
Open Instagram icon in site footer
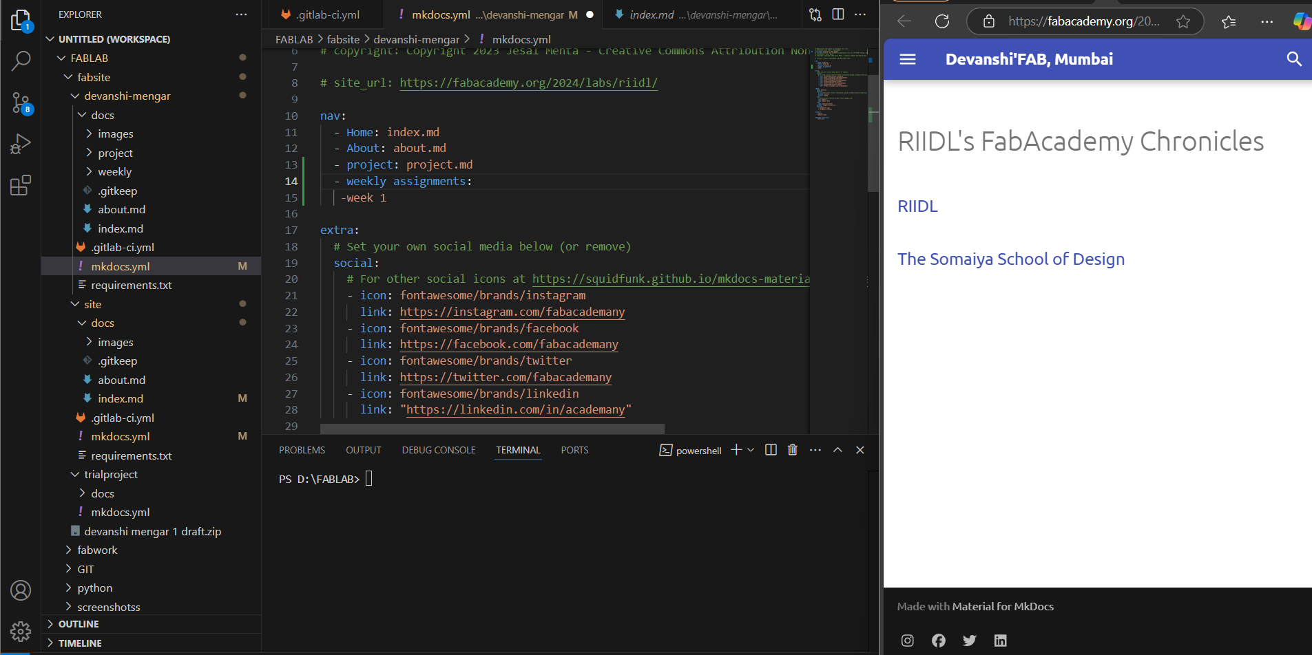pyautogui.click(x=908, y=641)
